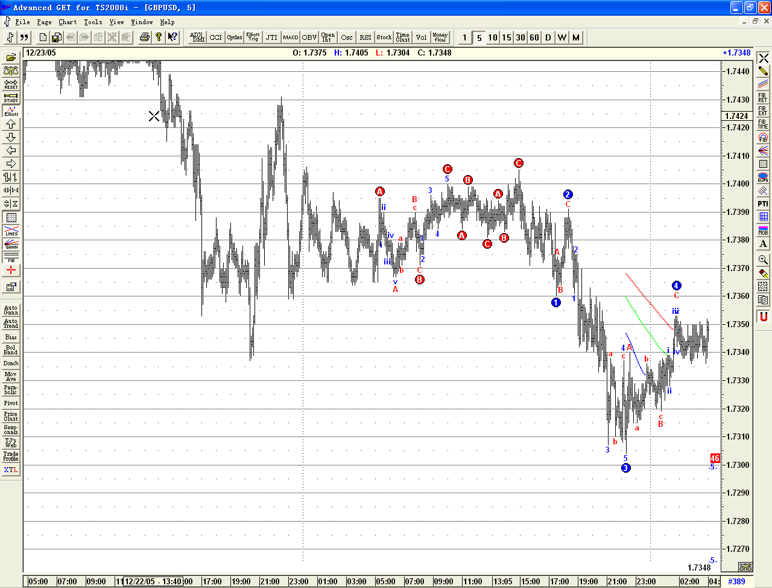772x588 pixels.
Task: Add the JTI indicator
Action: 272,37
